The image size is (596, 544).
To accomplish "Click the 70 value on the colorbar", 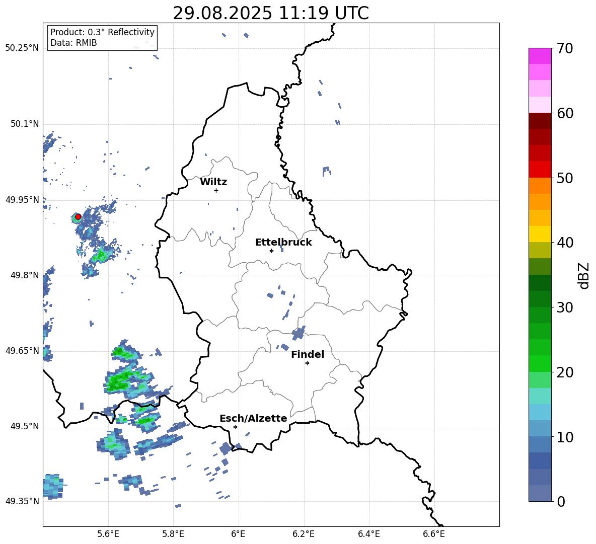I will point(565,49).
